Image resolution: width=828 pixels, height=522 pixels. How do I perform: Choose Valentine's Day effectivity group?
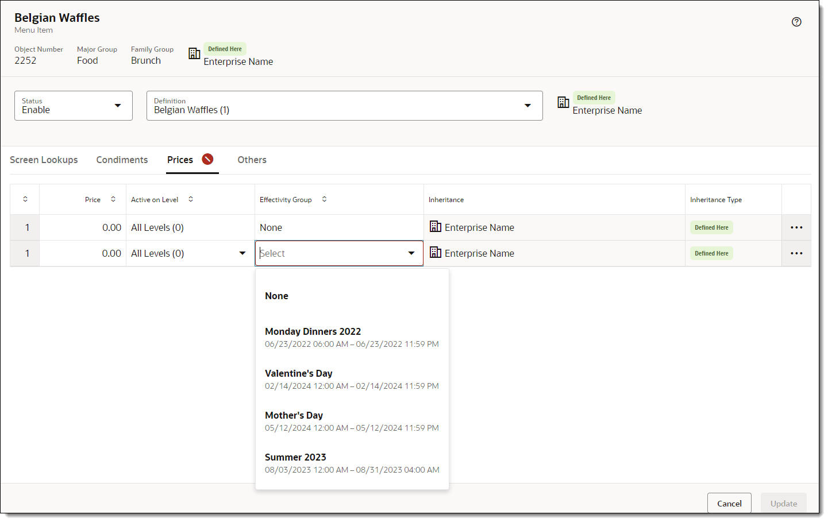click(x=352, y=379)
